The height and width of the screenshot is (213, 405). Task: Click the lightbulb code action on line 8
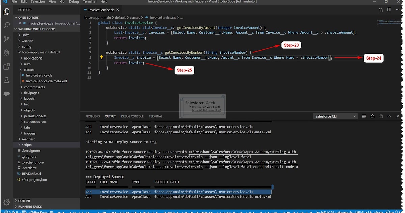click(101, 57)
